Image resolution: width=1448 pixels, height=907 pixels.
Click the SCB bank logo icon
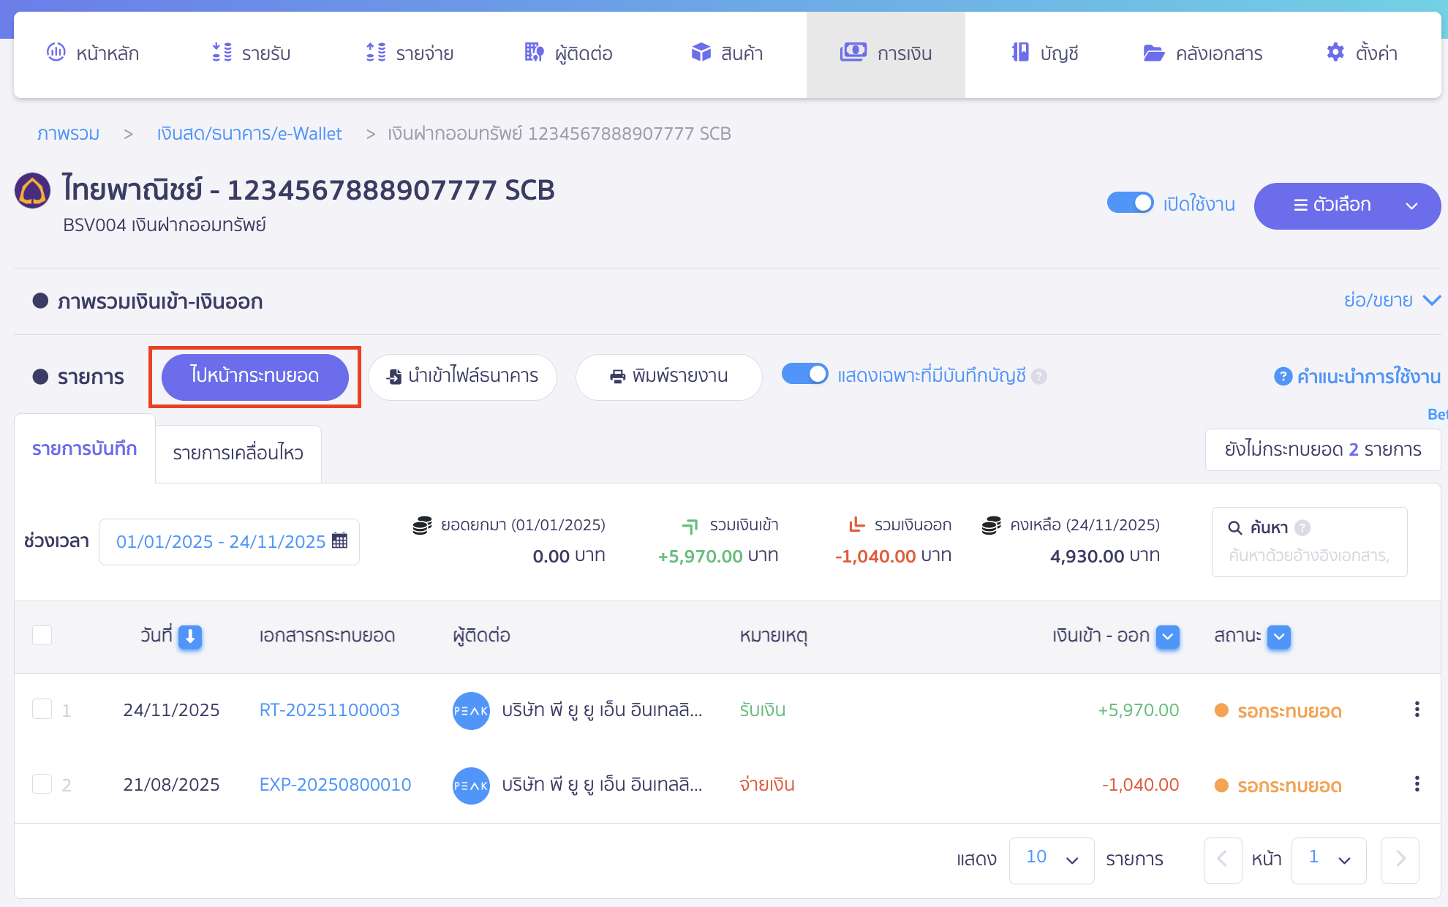pyautogui.click(x=33, y=191)
